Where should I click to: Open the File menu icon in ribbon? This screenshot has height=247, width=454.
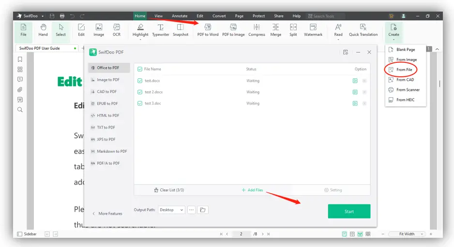pyautogui.click(x=23, y=30)
